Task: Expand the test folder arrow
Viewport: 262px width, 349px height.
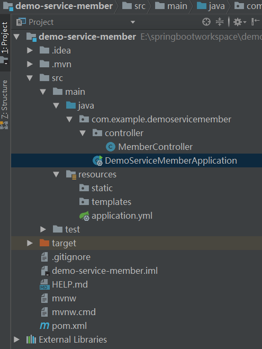Action: 43,229
